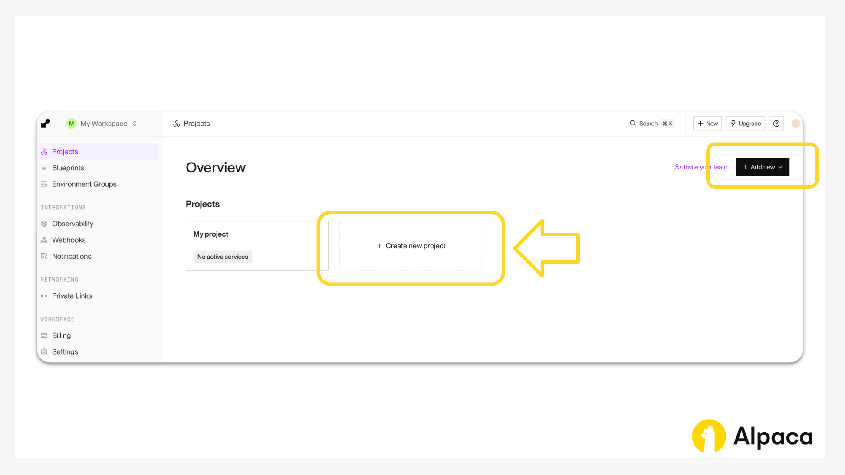This screenshot has height=475, width=845.
Task: Open the + New menu button
Action: pyautogui.click(x=707, y=124)
